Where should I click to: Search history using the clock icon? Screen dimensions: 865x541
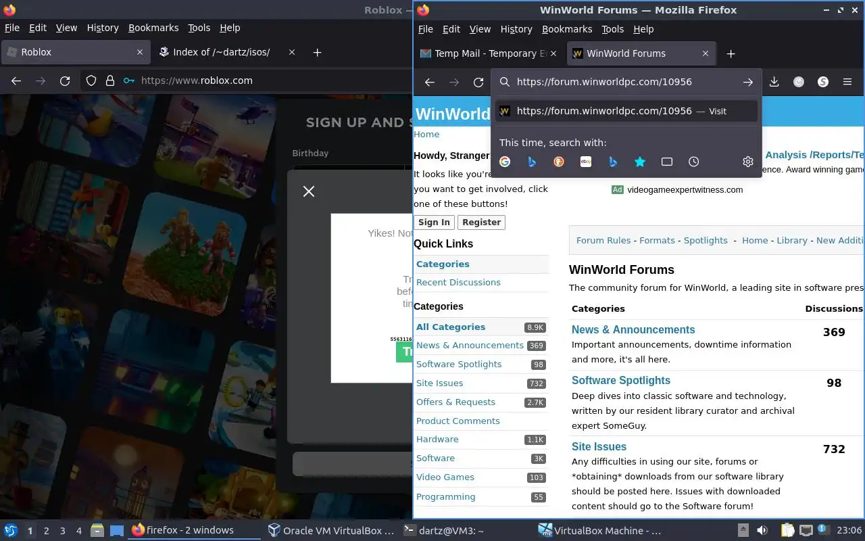tap(694, 162)
